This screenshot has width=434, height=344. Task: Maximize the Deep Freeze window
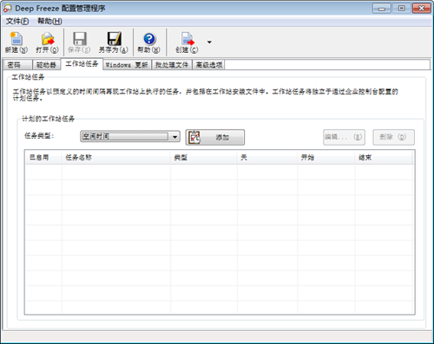pos(401,9)
